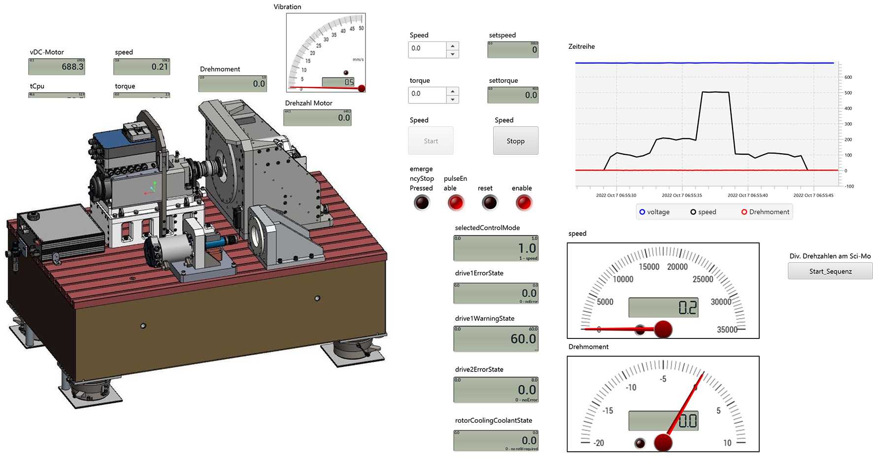Click the emergencyStopPressed indicator LED
Image resolution: width=873 pixels, height=470 pixels.
point(422,202)
